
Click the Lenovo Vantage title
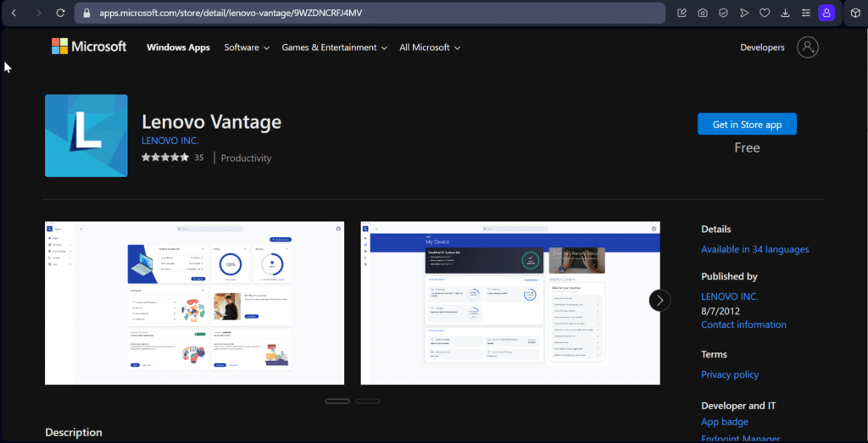(211, 122)
